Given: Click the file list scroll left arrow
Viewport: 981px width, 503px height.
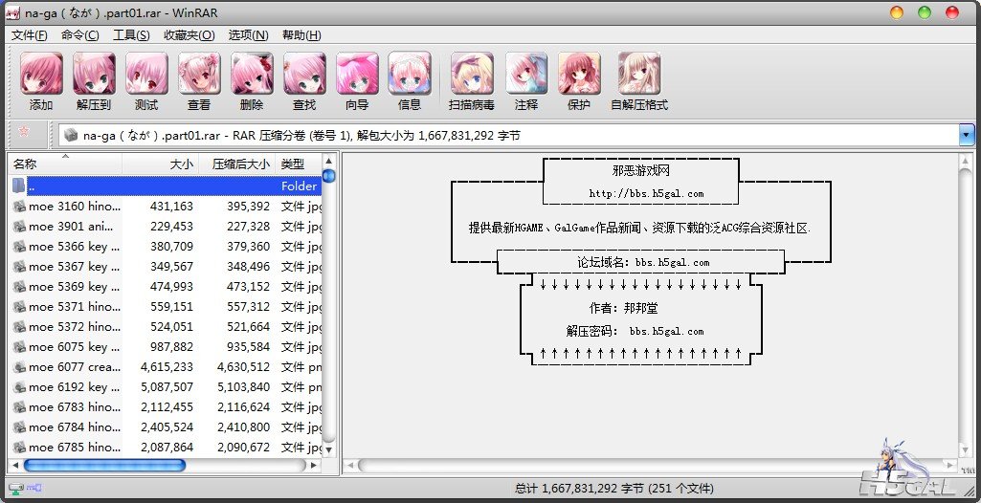Looking at the screenshot, I should [15, 465].
